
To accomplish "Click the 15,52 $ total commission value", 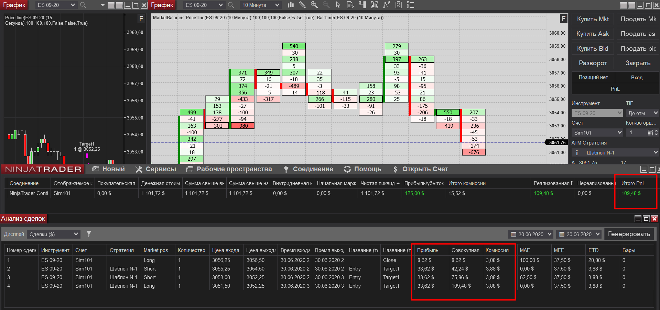I will [x=457, y=193].
